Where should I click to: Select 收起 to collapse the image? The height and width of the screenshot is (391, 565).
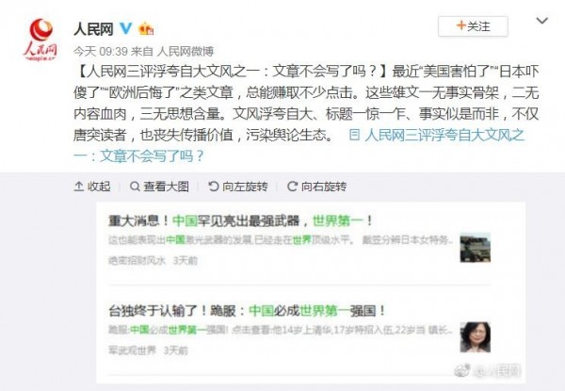click(x=99, y=187)
